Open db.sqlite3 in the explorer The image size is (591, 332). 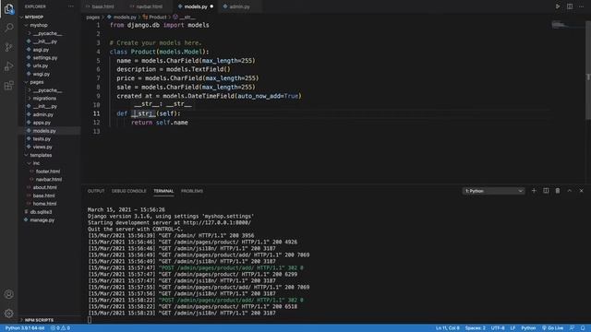41,212
